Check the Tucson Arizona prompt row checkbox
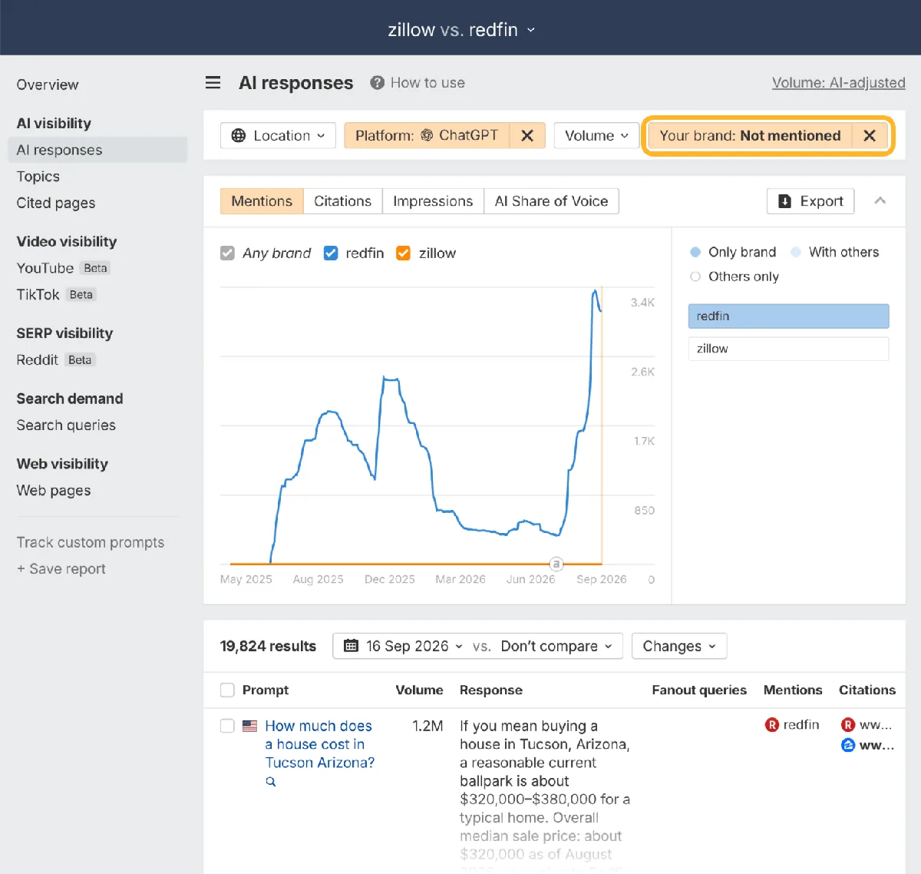The image size is (921, 874). click(227, 726)
